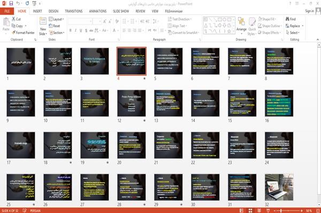Click the Paste clipboard icon
321x213 pixels.
[x=6, y=22]
